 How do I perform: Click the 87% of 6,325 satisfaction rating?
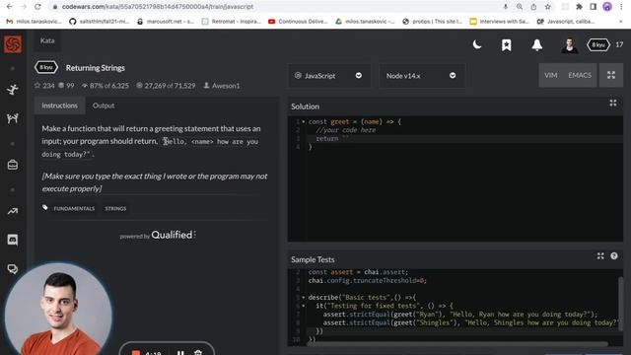click(x=105, y=86)
